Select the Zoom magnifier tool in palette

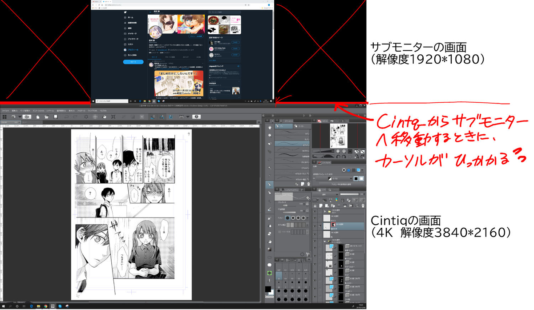[270, 135]
